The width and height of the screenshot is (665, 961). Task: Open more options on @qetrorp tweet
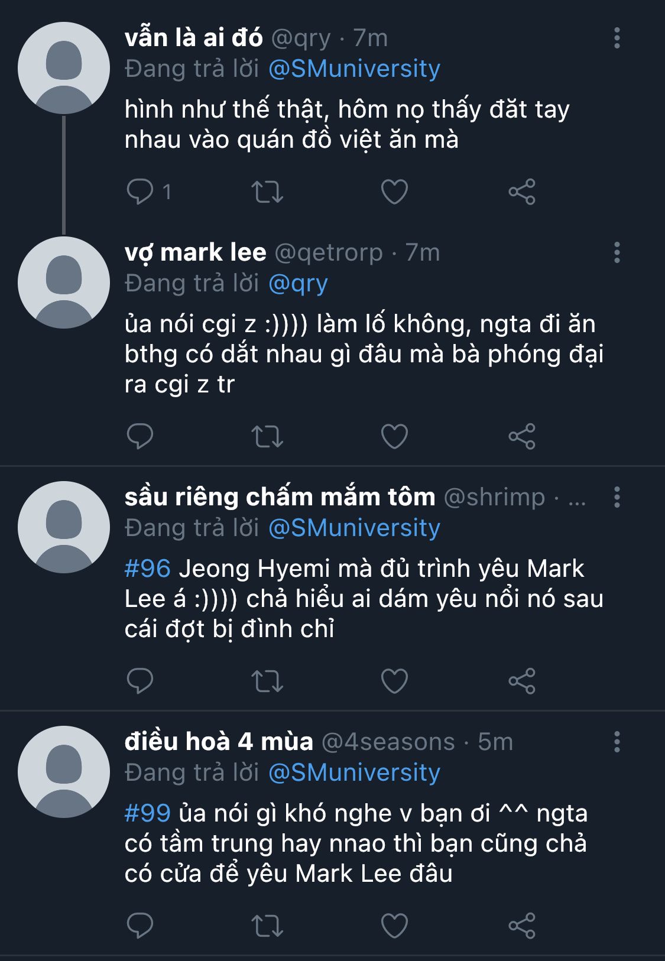click(617, 252)
